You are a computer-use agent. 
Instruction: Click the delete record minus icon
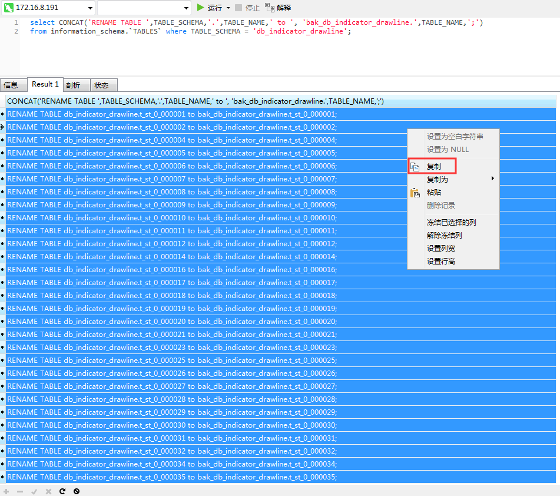(20, 492)
